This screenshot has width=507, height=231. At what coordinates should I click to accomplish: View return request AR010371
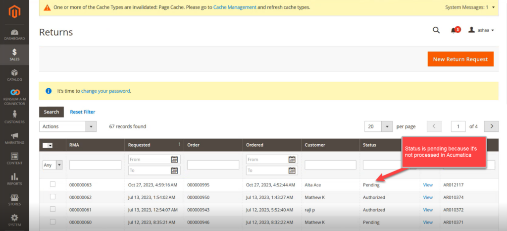pyautogui.click(x=428, y=222)
